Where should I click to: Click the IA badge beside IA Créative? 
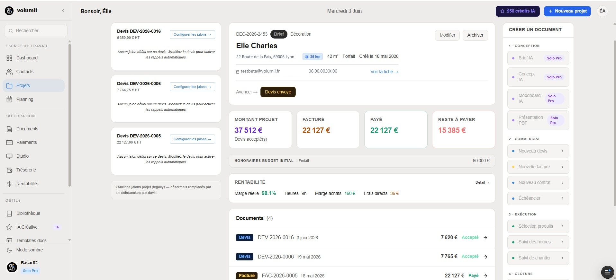coord(57,227)
